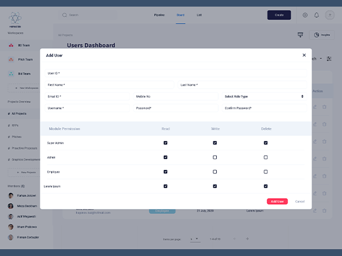Image resolution: width=342 pixels, height=256 pixels.
Task: Click Mirza Beckham's avatar
Action: pos(10,206)
